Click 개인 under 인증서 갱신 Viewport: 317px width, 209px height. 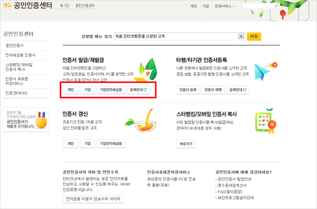click(71, 144)
